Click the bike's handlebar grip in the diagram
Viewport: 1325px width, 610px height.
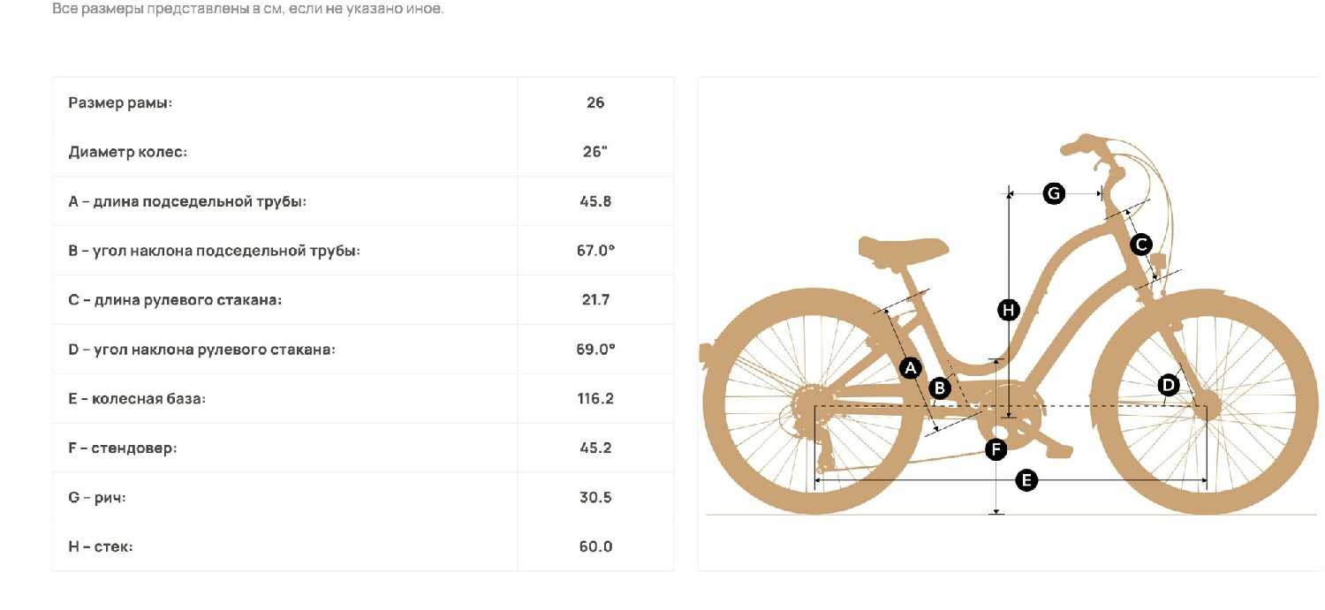click(x=1079, y=143)
